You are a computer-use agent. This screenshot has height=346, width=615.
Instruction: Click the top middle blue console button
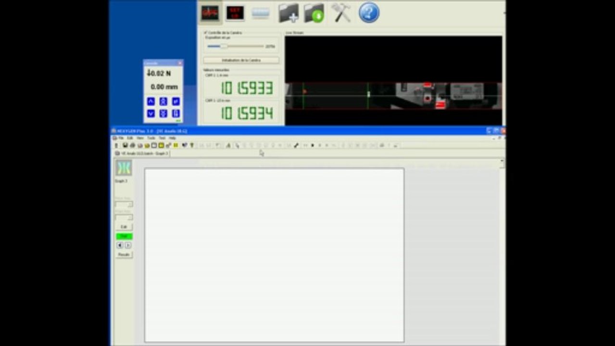click(x=163, y=101)
